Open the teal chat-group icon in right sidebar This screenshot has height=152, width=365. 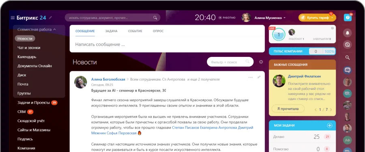(x=347, y=94)
